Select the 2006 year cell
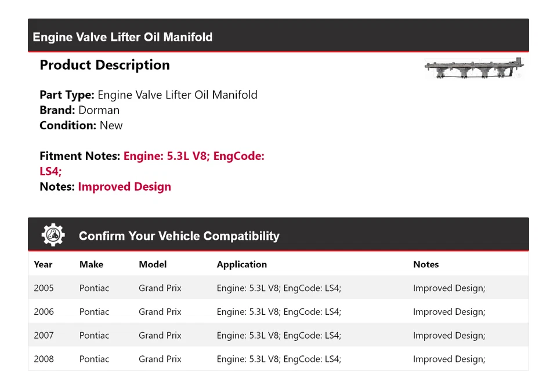557x389 pixels. point(44,312)
